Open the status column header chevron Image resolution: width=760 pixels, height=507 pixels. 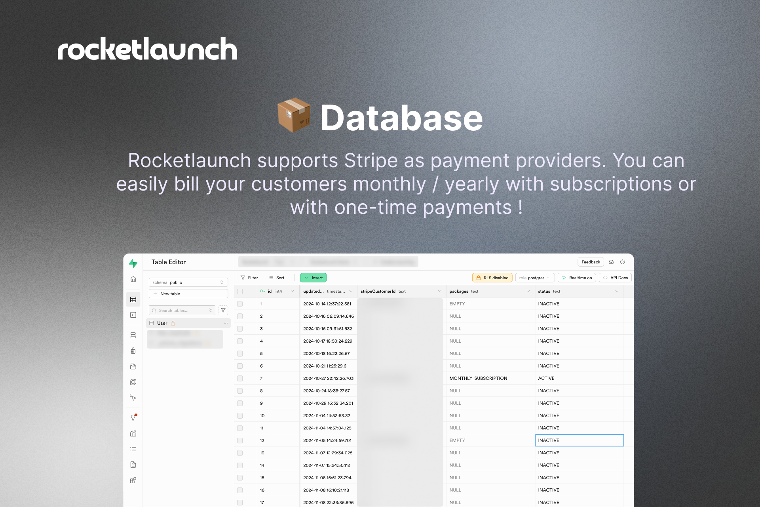point(617,291)
